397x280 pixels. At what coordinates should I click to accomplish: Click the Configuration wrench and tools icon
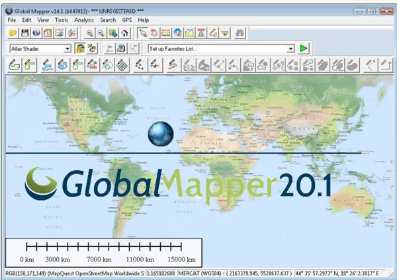coord(71,33)
